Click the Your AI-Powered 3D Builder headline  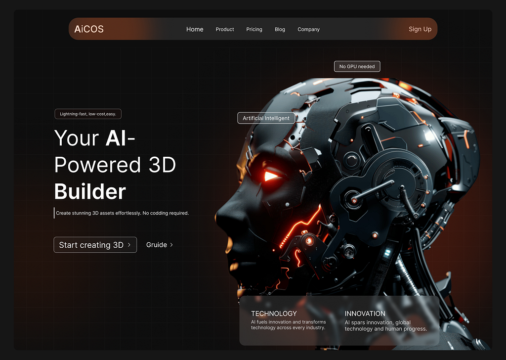[115, 165]
